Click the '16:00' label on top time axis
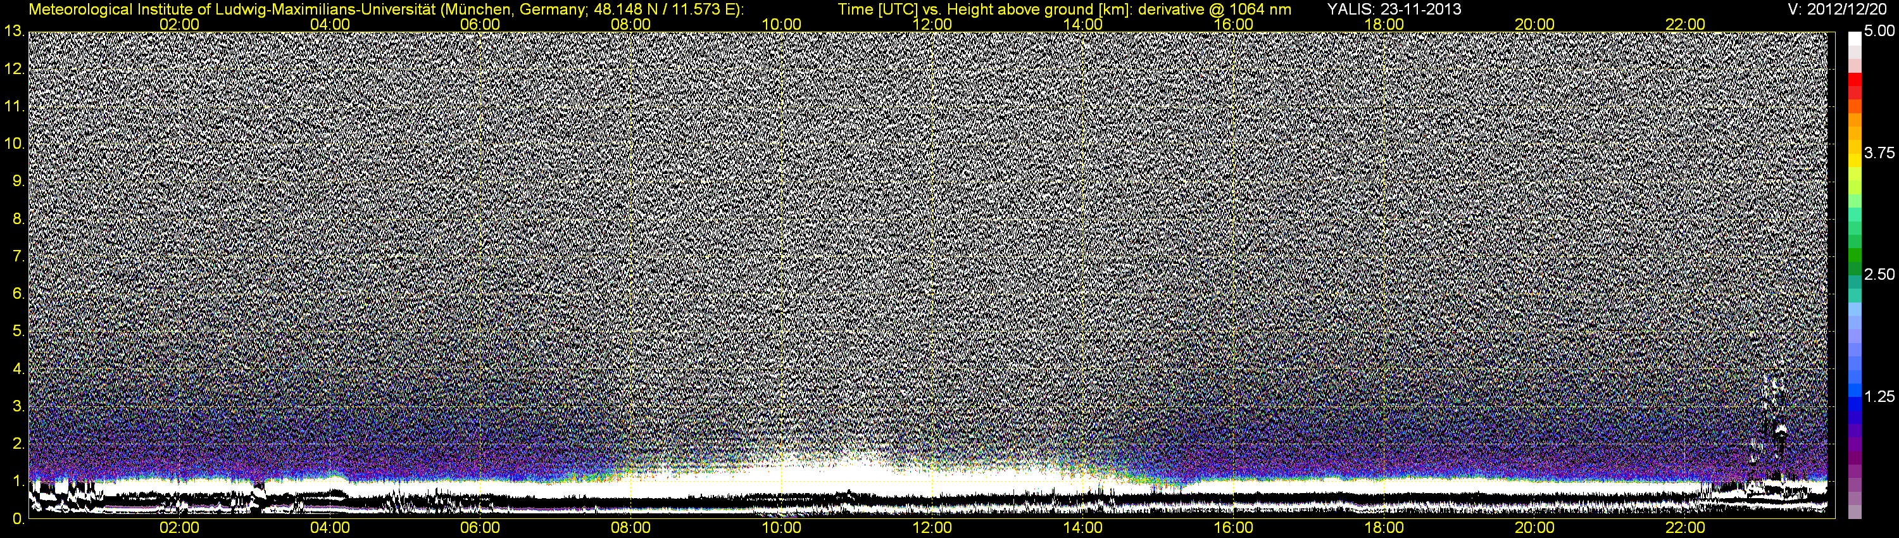The width and height of the screenshot is (1899, 538). 1234,24
